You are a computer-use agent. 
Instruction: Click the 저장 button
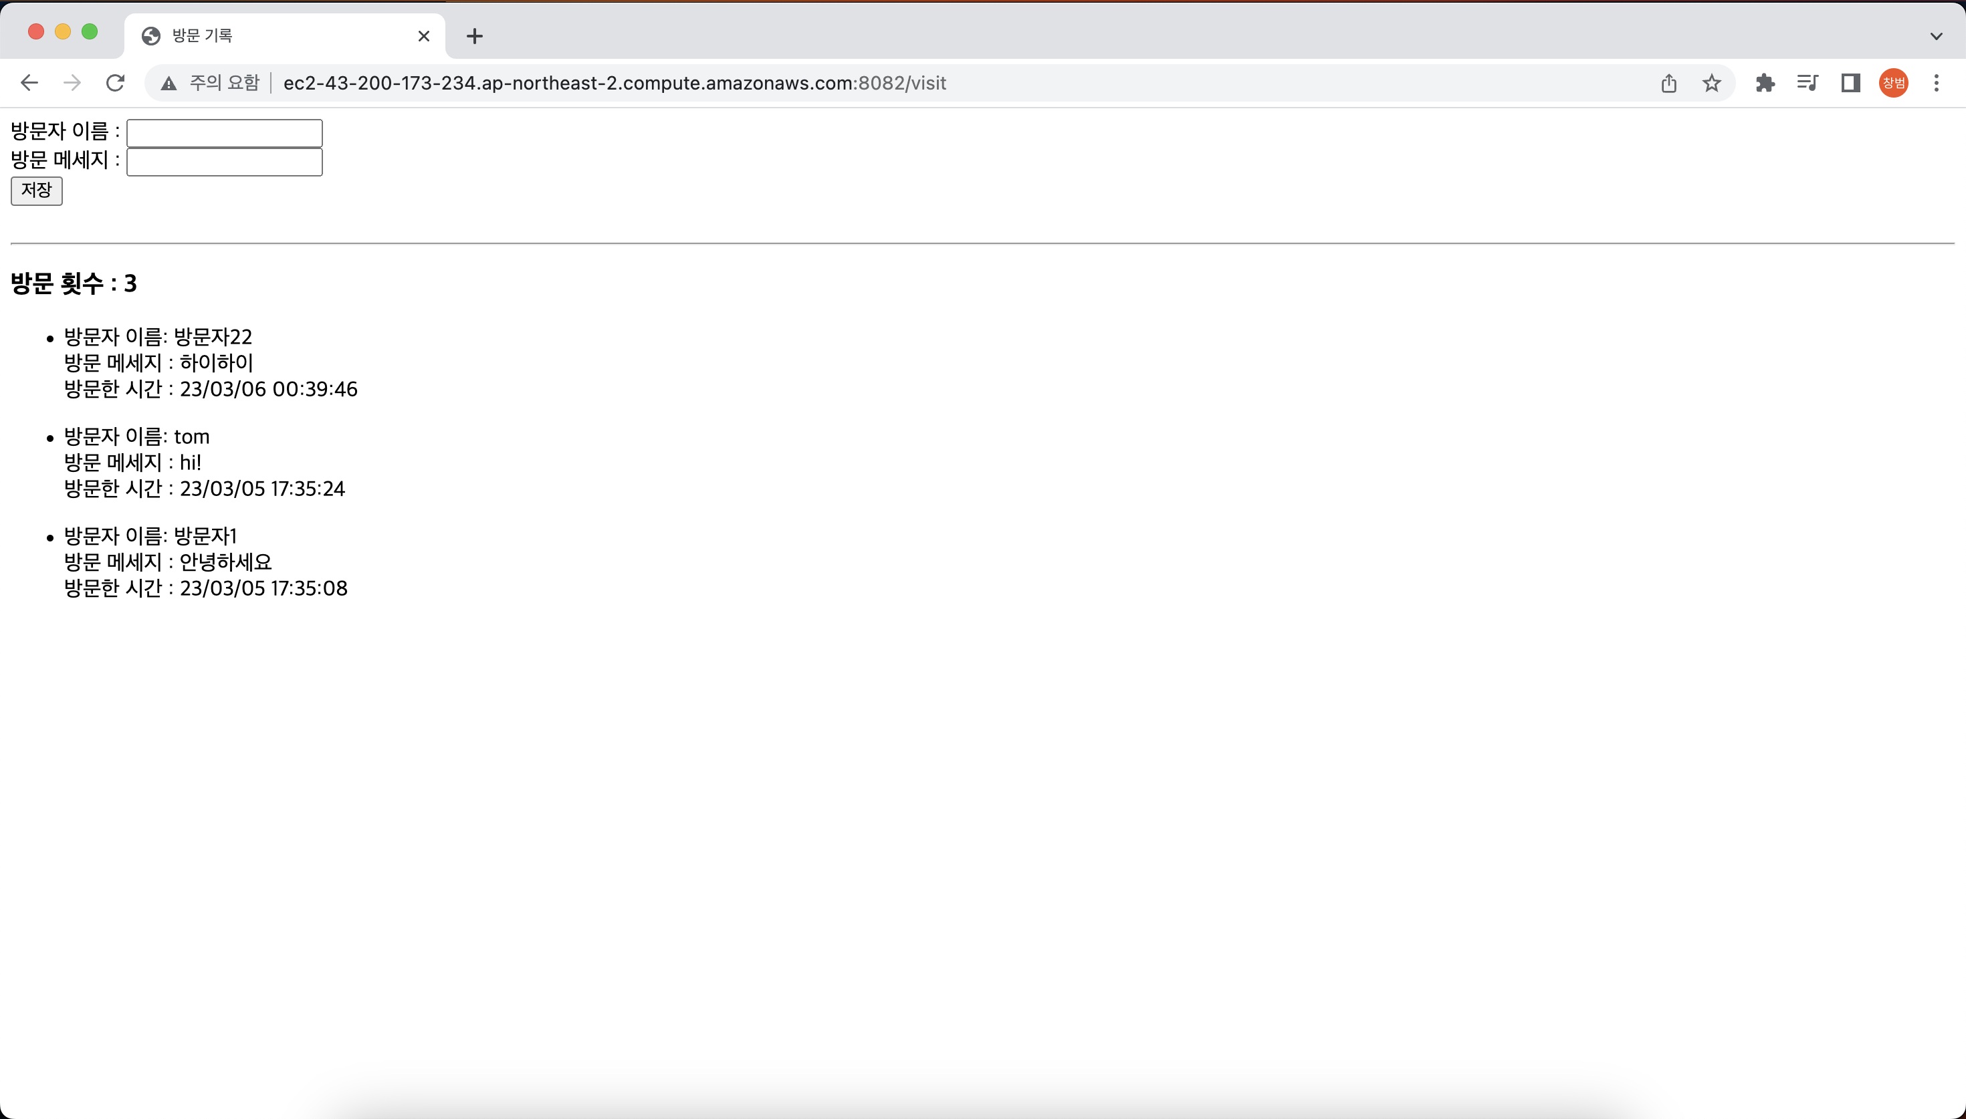[x=36, y=191]
